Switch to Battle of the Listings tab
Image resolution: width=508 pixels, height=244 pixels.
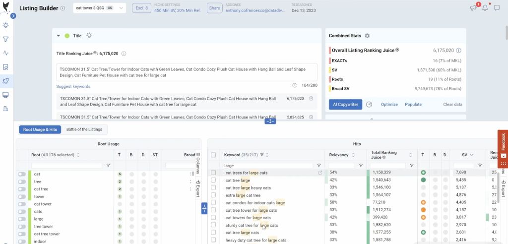pyautogui.click(x=84, y=129)
